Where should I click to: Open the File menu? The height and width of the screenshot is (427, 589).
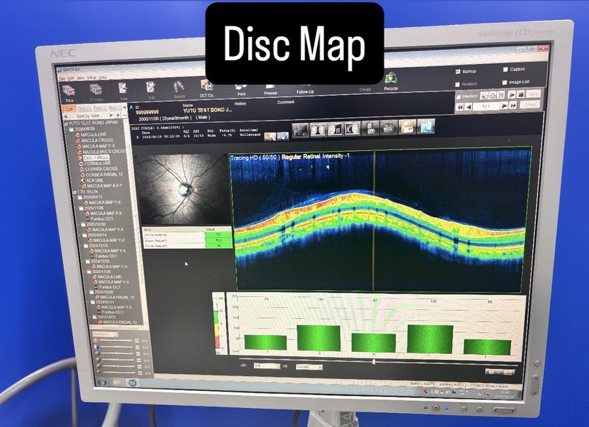[x=62, y=78]
